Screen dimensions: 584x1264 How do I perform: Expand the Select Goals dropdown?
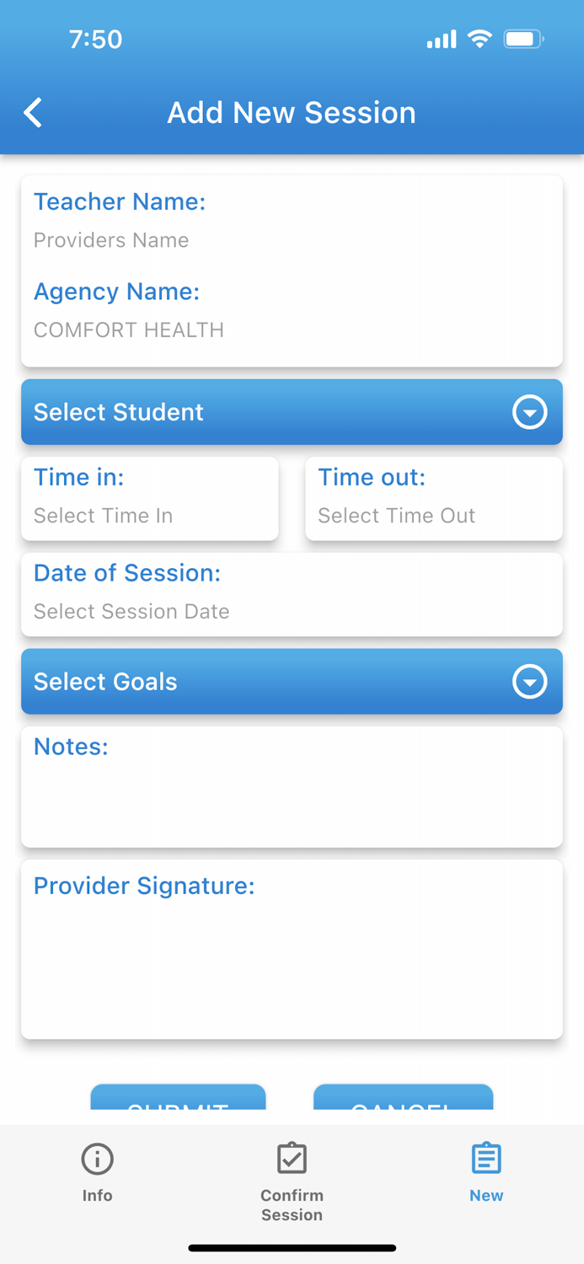(x=292, y=682)
